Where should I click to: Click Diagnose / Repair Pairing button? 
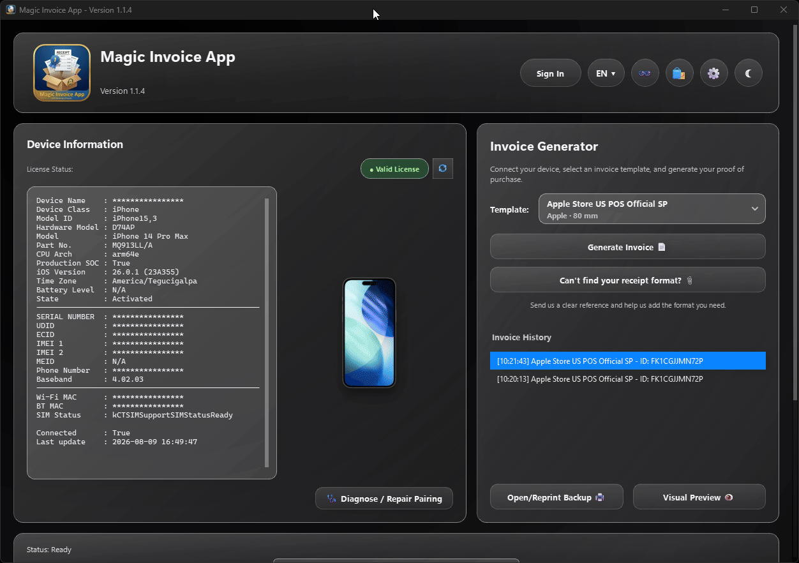tap(384, 498)
